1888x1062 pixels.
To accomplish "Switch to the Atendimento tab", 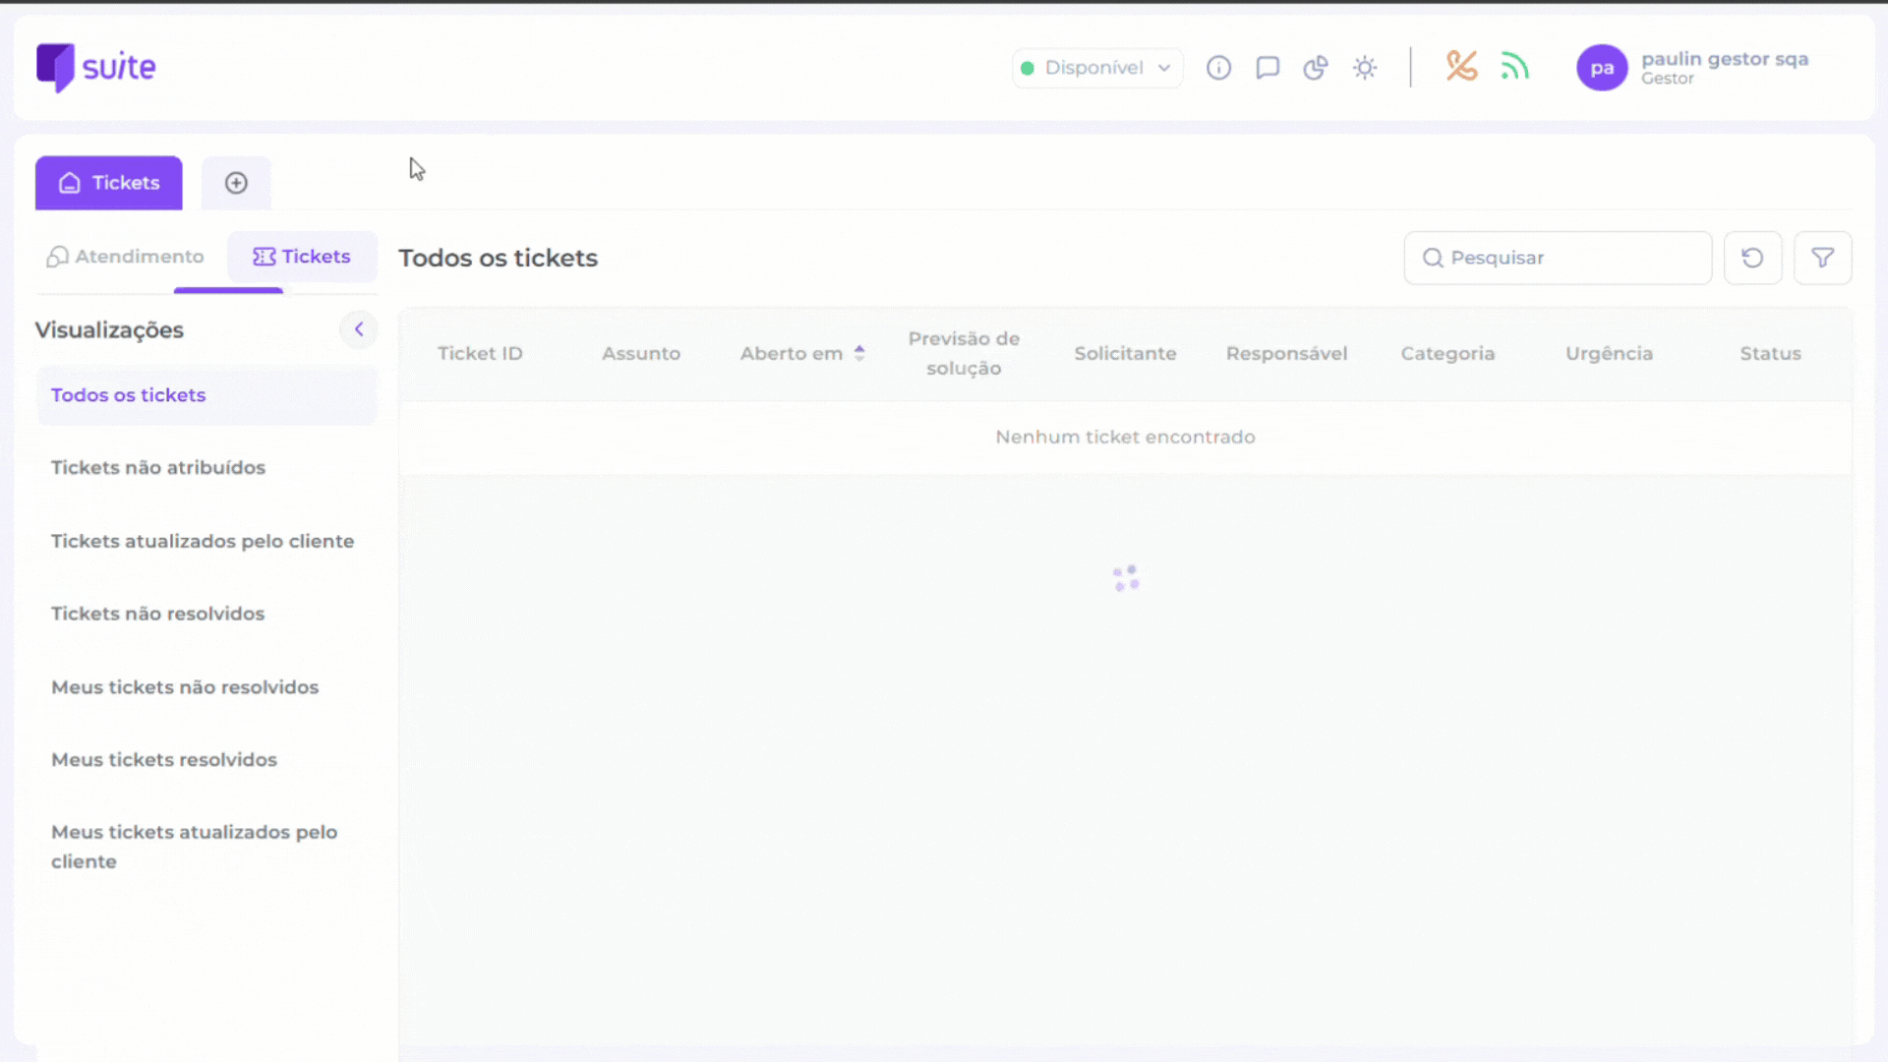I will pyautogui.click(x=125, y=257).
